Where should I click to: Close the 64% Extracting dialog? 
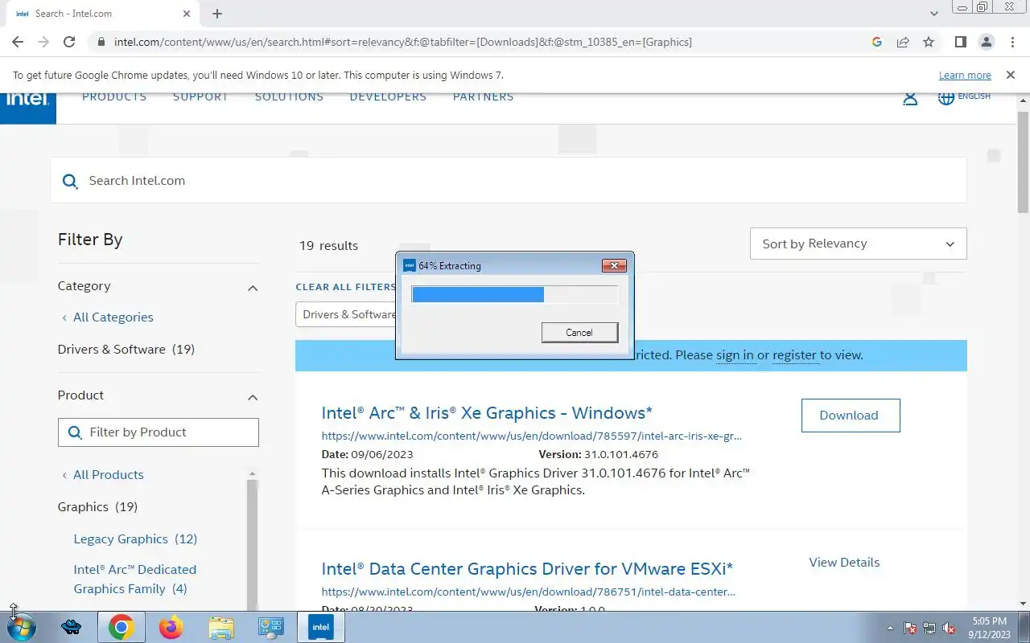(x=614, y=265)
